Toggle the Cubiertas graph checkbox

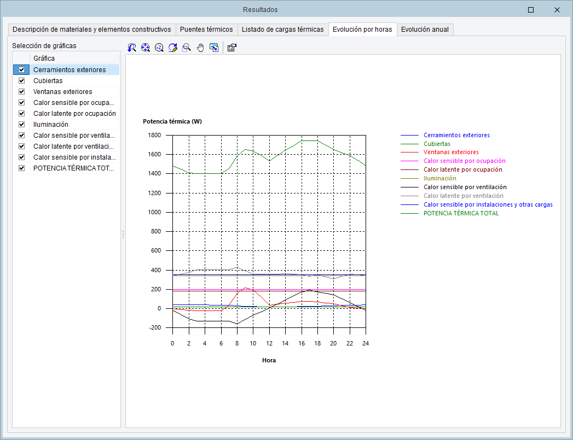[21, 81]
